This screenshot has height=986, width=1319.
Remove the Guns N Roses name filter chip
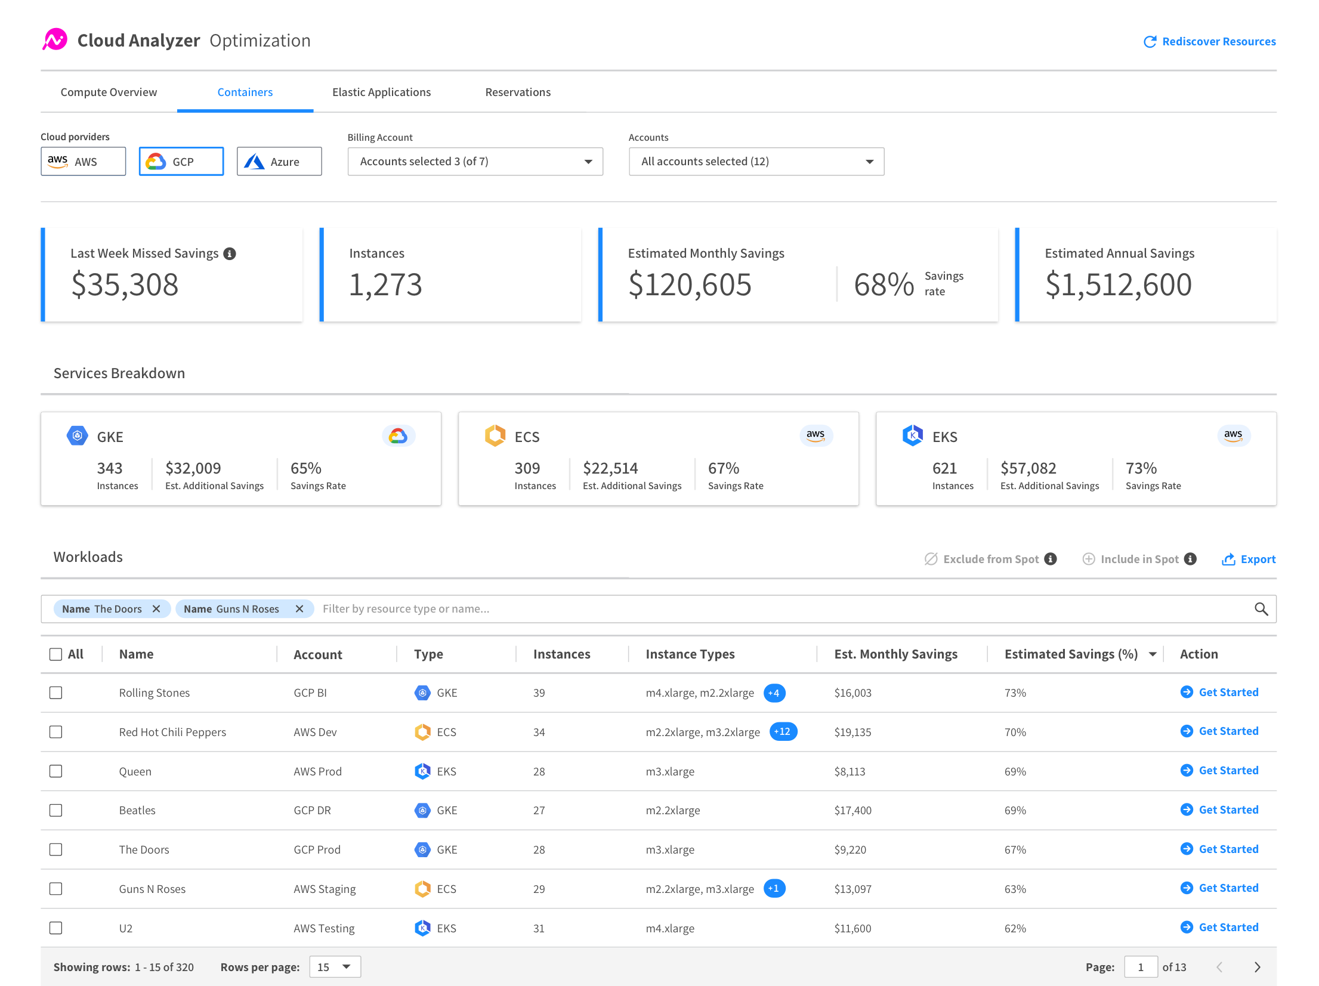click(x=299, y=608)
